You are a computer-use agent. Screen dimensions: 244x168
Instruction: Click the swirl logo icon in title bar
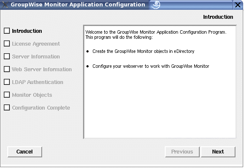[x=156, y=5]
